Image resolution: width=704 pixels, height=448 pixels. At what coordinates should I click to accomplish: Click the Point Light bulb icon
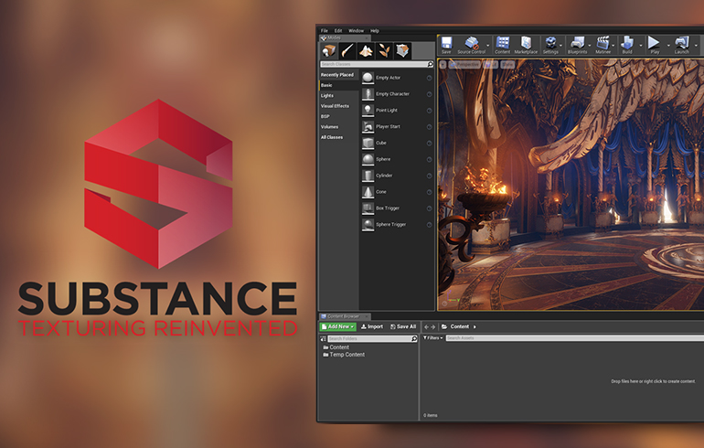(368, 110)
